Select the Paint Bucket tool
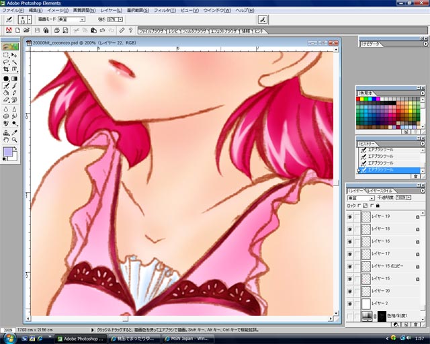Screen dimensions: 430x344 (x=6, y=93)
